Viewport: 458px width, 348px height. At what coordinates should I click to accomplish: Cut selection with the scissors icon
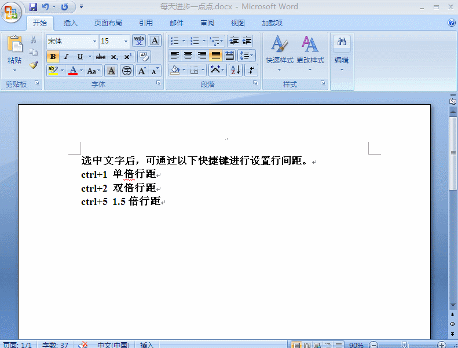click(x=34, y=40)
